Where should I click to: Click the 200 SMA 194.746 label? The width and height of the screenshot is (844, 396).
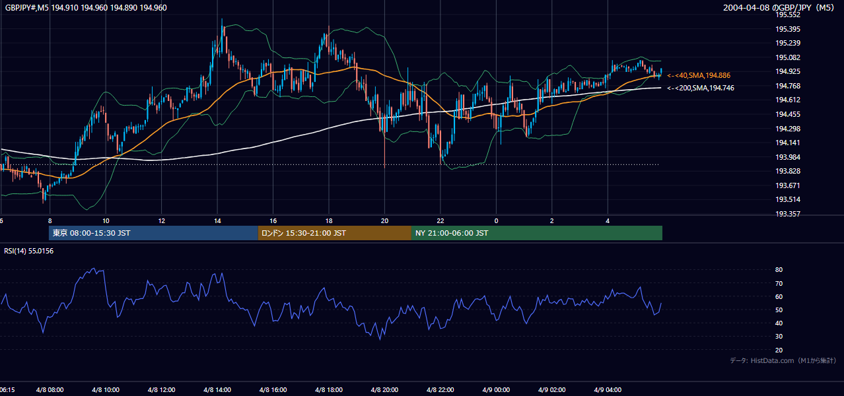coord(700,88)
